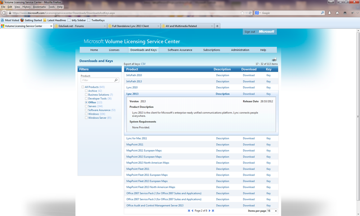This screenshot has width=360, height=216.
Task: Click the Android robot toolbar icon
Action: [345, 13]
